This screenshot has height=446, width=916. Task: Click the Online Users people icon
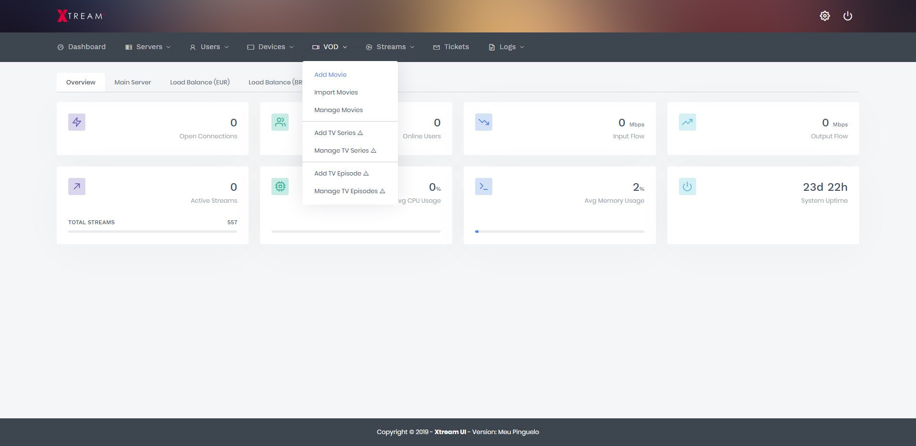(x=280, y=122)
